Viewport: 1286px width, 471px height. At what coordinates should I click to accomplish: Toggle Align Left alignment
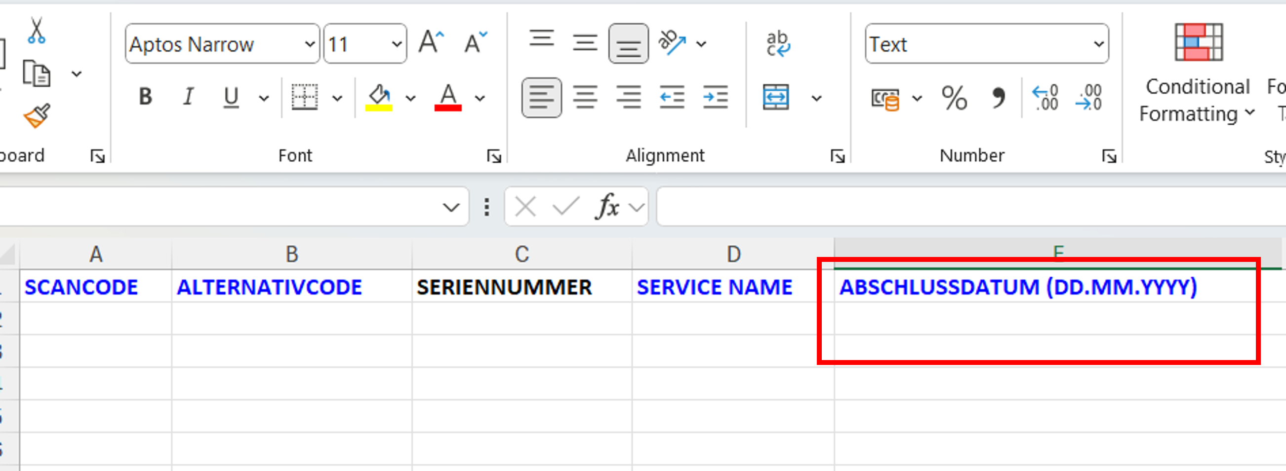tap(541, 97)
